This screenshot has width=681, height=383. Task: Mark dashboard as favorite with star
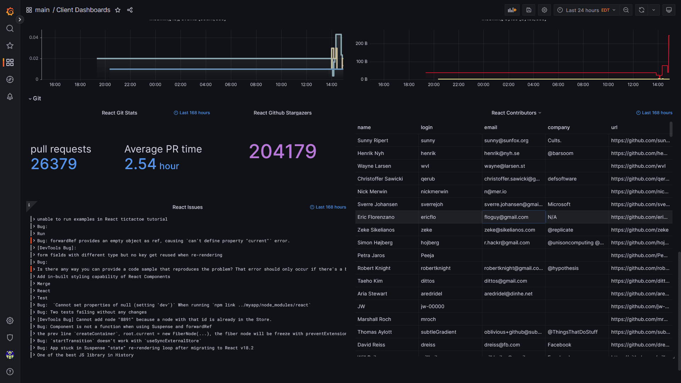[x=118, y=10]
